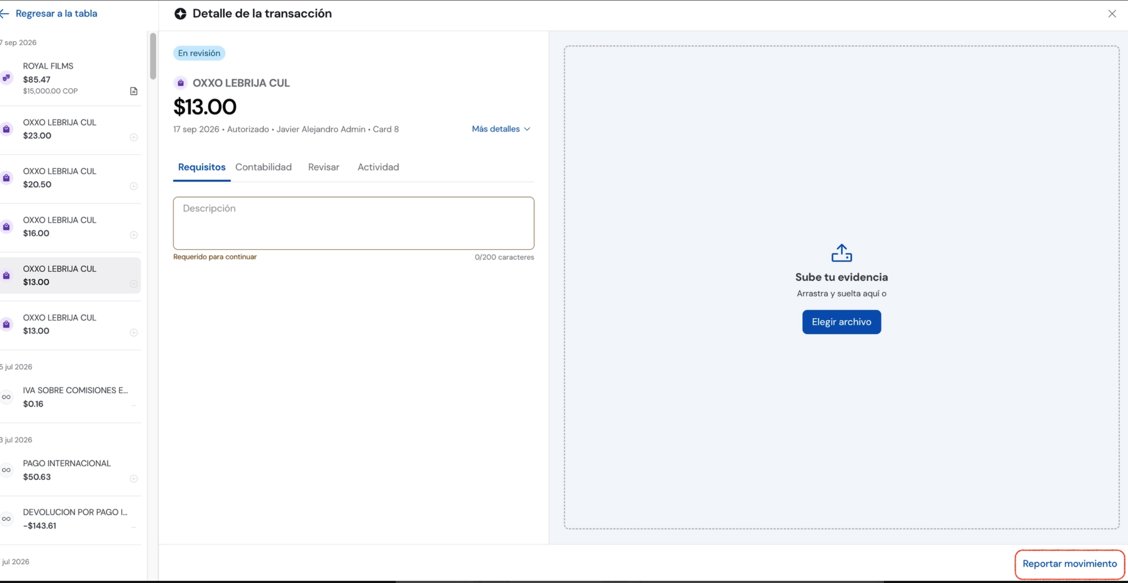Select the DEVOLUCION POR PAGO transaction

[71, 519]
